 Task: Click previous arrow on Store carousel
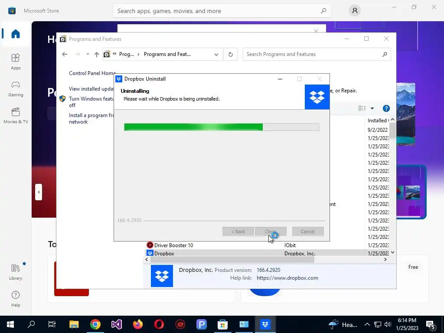coord(39,192)
